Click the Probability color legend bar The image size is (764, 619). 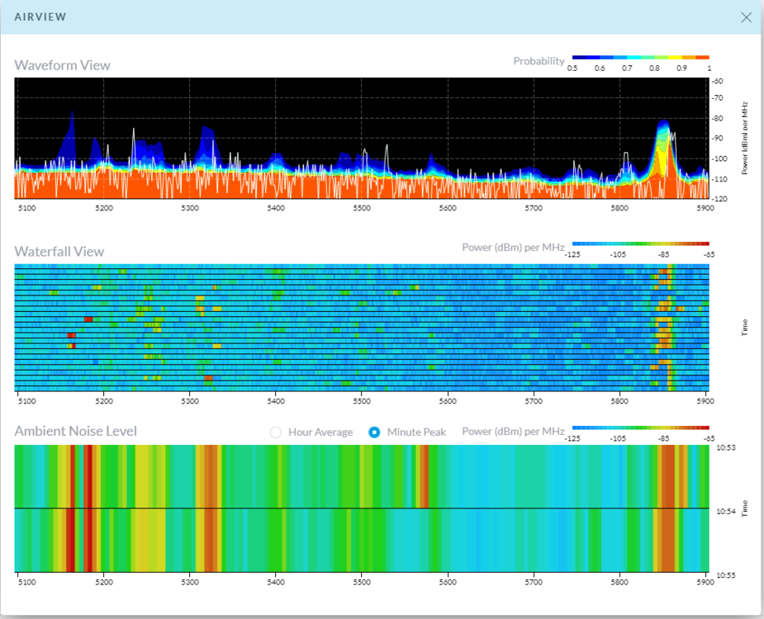pos(640,57)
